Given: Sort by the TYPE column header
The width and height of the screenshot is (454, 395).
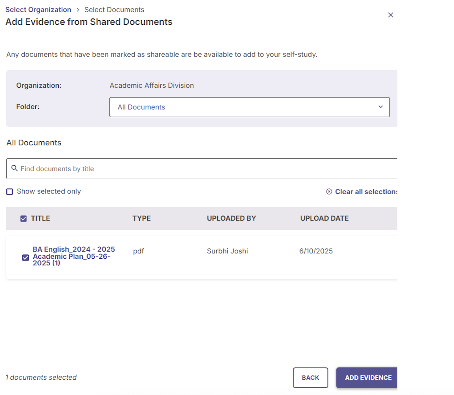Looking at the screenshot, I should [142, 218].
